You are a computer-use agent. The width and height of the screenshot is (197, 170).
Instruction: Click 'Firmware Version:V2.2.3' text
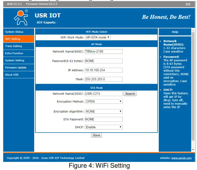(x=42, y=4)
